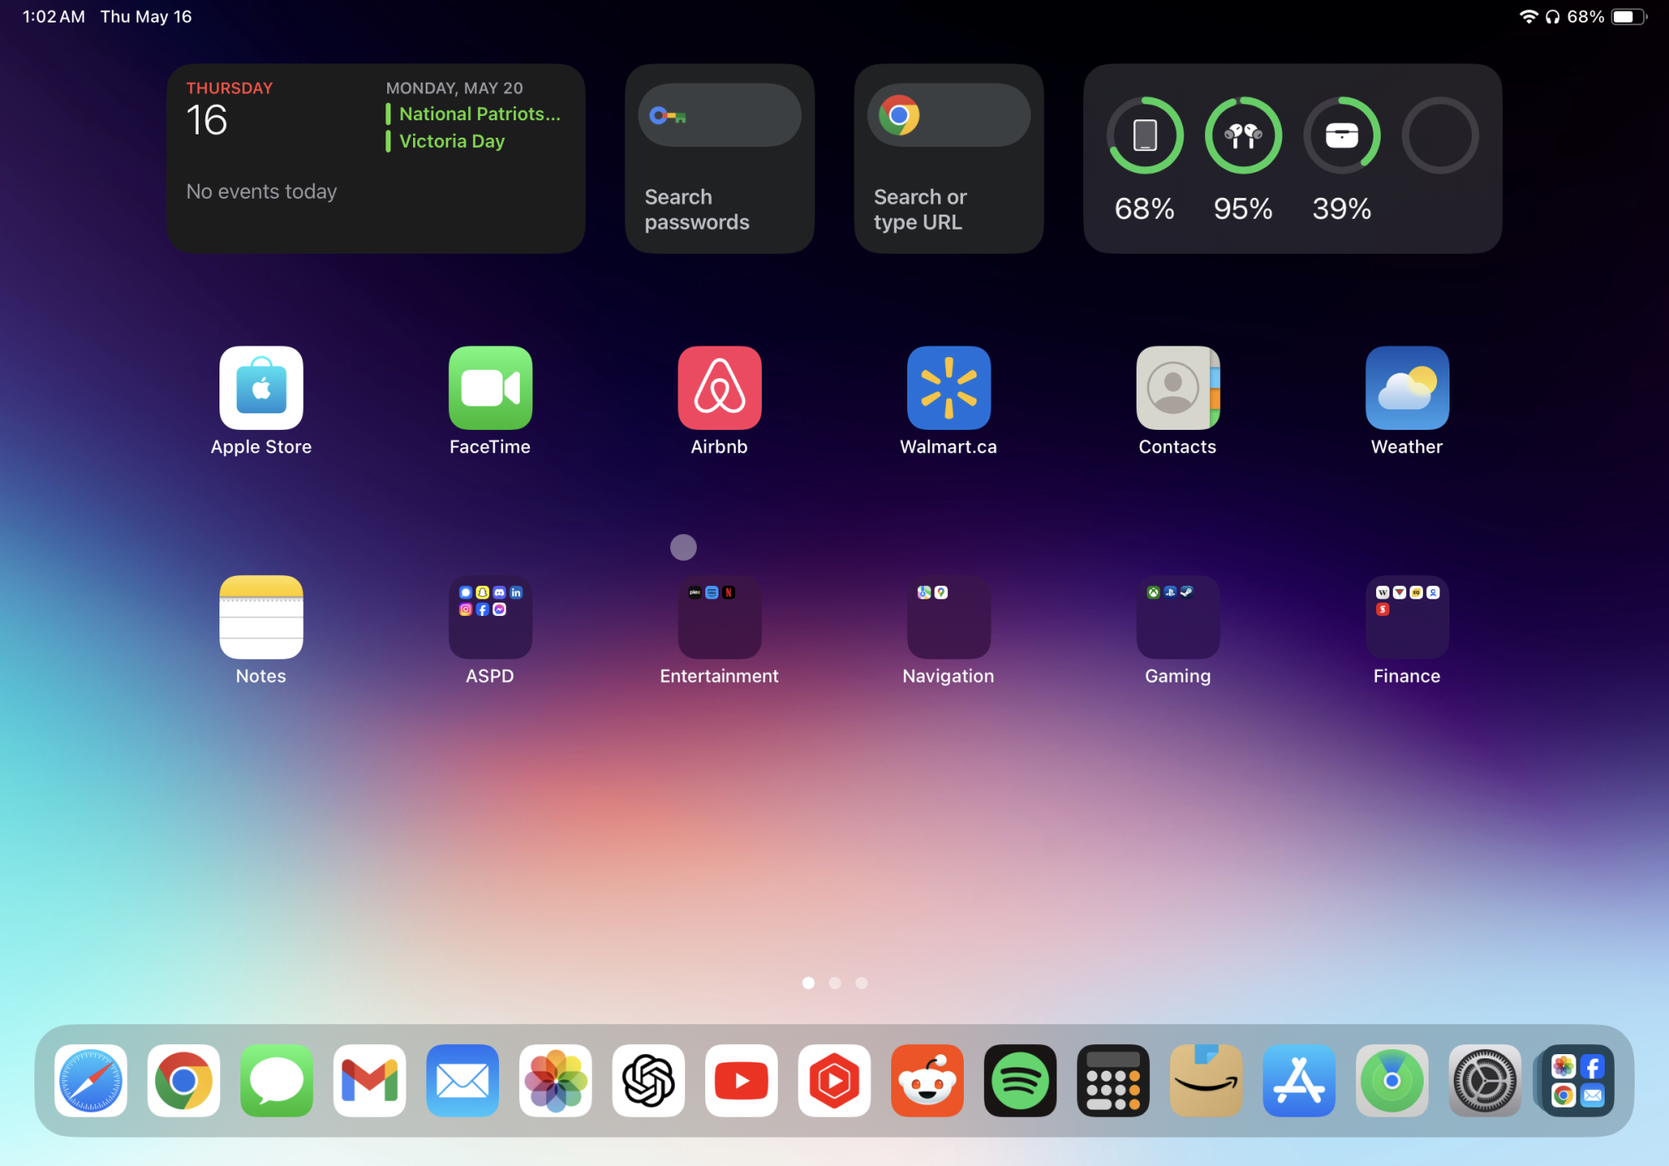Launch Calculator from the dock

tap(1113, 1081)
